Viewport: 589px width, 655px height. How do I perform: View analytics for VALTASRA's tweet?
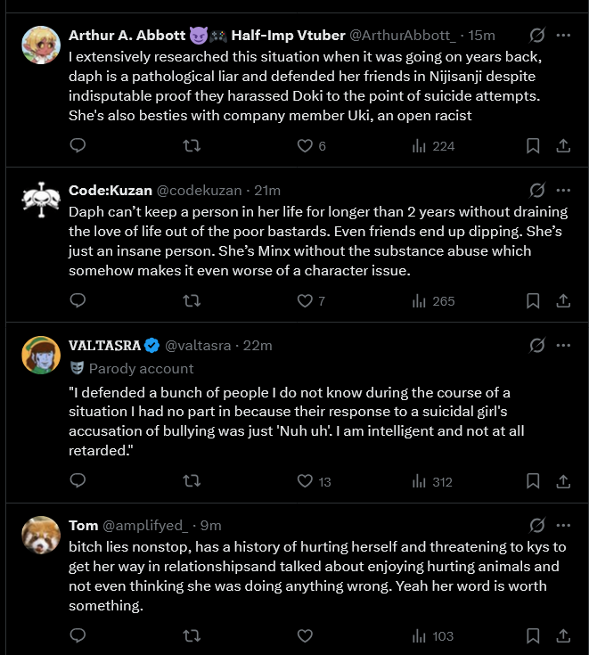pyautogui.click(x=433, y=481)
